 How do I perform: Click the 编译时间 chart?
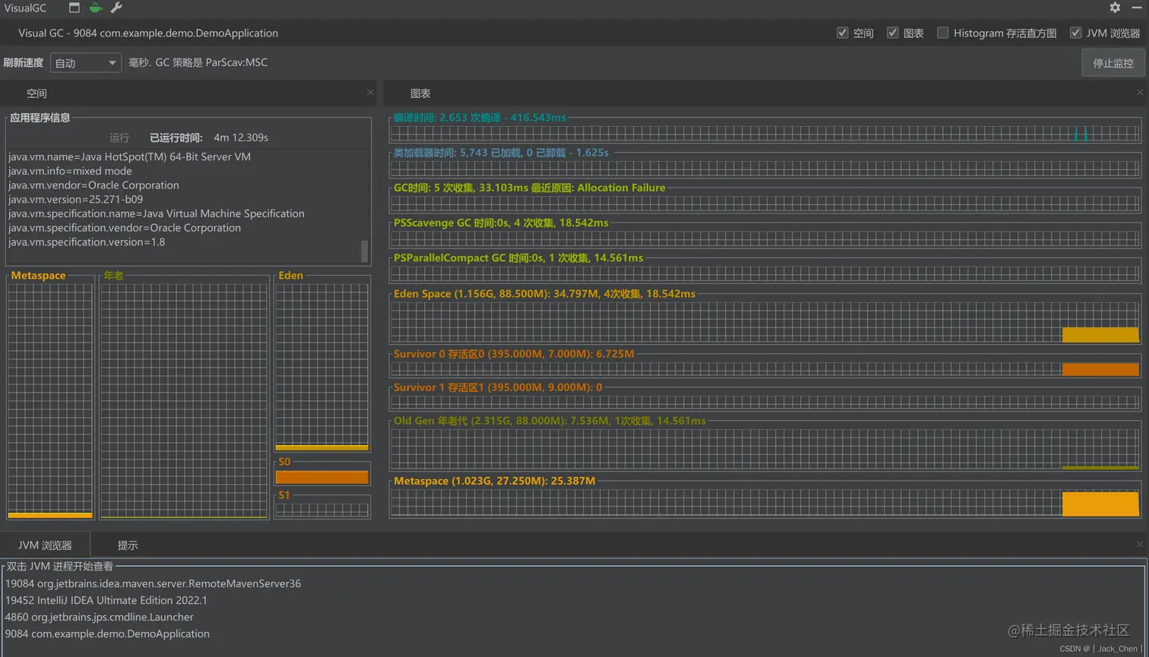point(765,134)
